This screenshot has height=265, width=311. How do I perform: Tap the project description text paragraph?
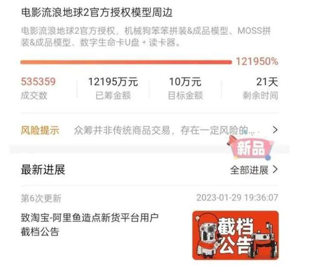(146, 37)
